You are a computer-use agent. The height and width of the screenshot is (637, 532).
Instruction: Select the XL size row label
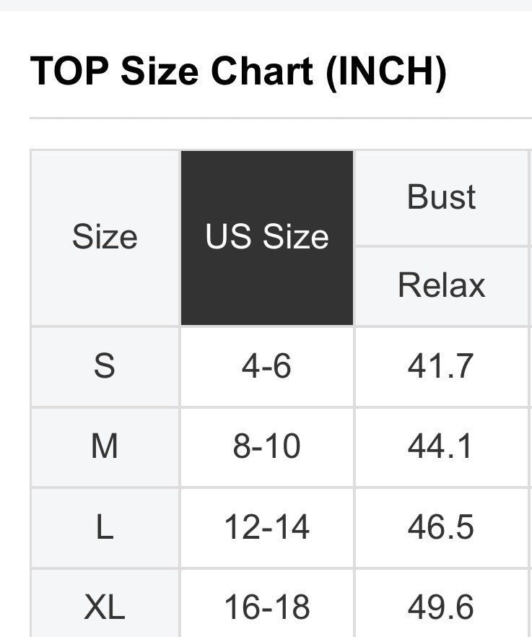point(105,607)
